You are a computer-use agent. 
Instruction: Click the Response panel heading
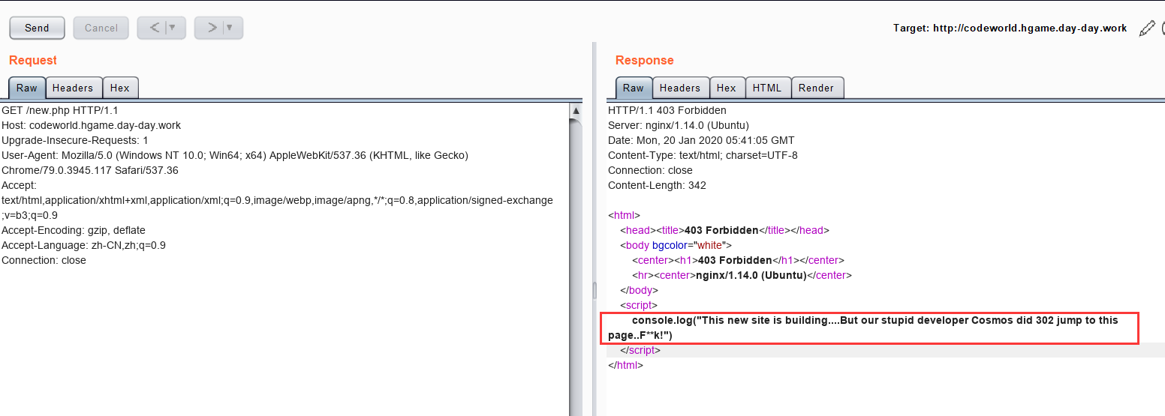click(645, 60)
